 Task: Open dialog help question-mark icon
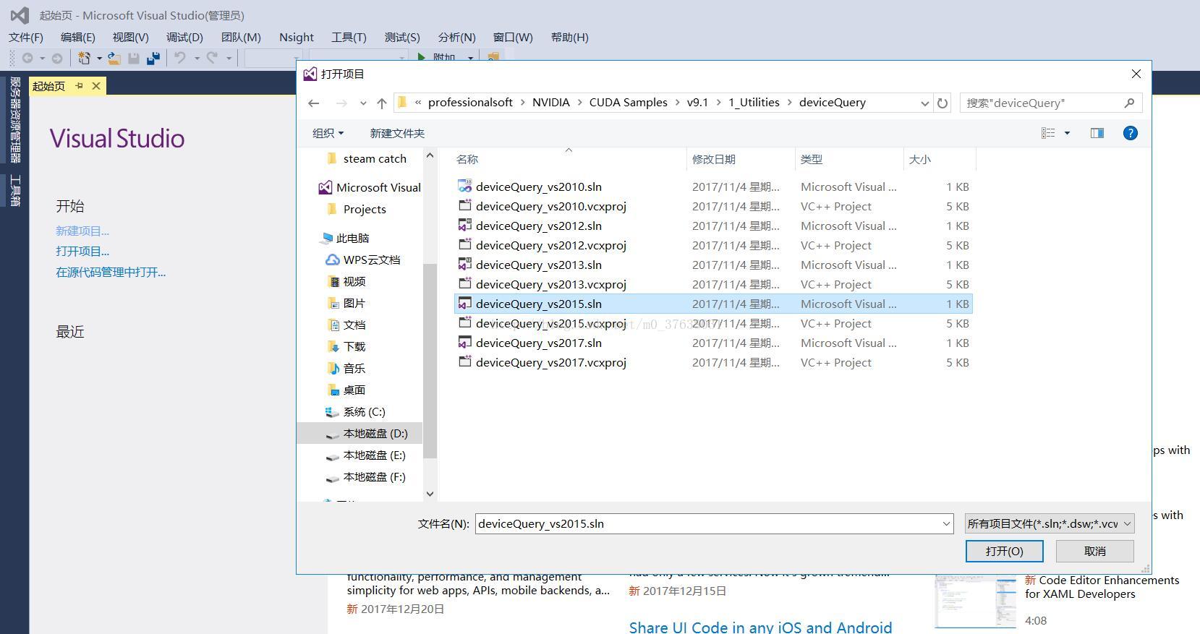click(x=1131, y=133)
